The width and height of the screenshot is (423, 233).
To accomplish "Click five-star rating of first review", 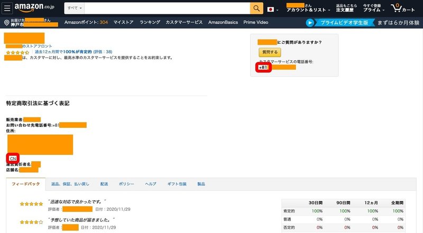I will (31, 204).
